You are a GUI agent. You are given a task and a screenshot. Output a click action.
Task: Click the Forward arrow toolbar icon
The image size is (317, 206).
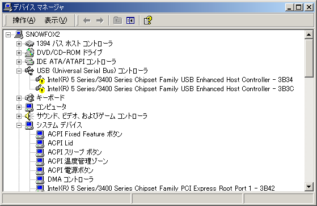(x=100, y=20)
